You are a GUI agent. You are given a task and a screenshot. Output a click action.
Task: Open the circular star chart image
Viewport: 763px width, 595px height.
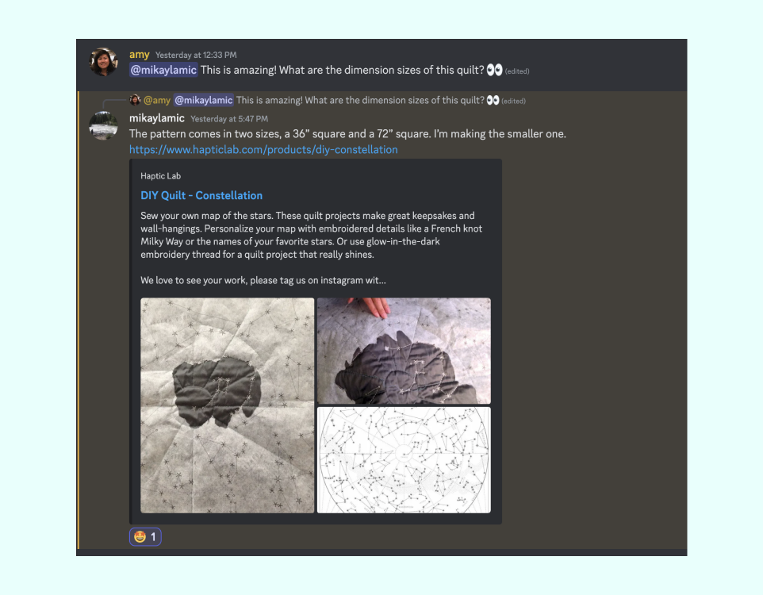tap(404, 460)
